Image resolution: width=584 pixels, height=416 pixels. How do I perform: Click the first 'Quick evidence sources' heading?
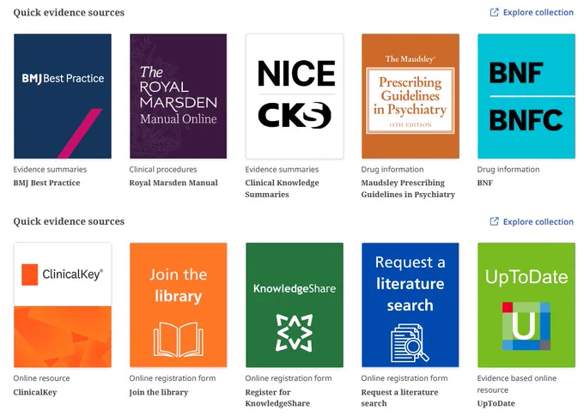(69, 12)
